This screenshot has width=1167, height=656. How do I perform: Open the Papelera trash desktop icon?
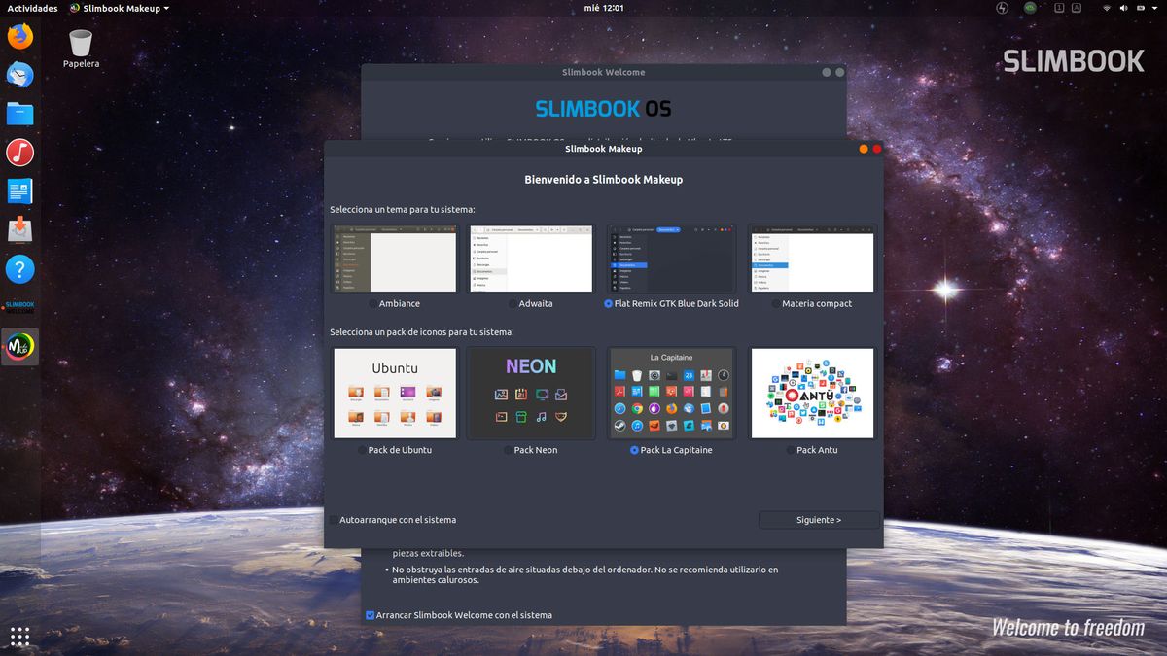tap(81, 44)
